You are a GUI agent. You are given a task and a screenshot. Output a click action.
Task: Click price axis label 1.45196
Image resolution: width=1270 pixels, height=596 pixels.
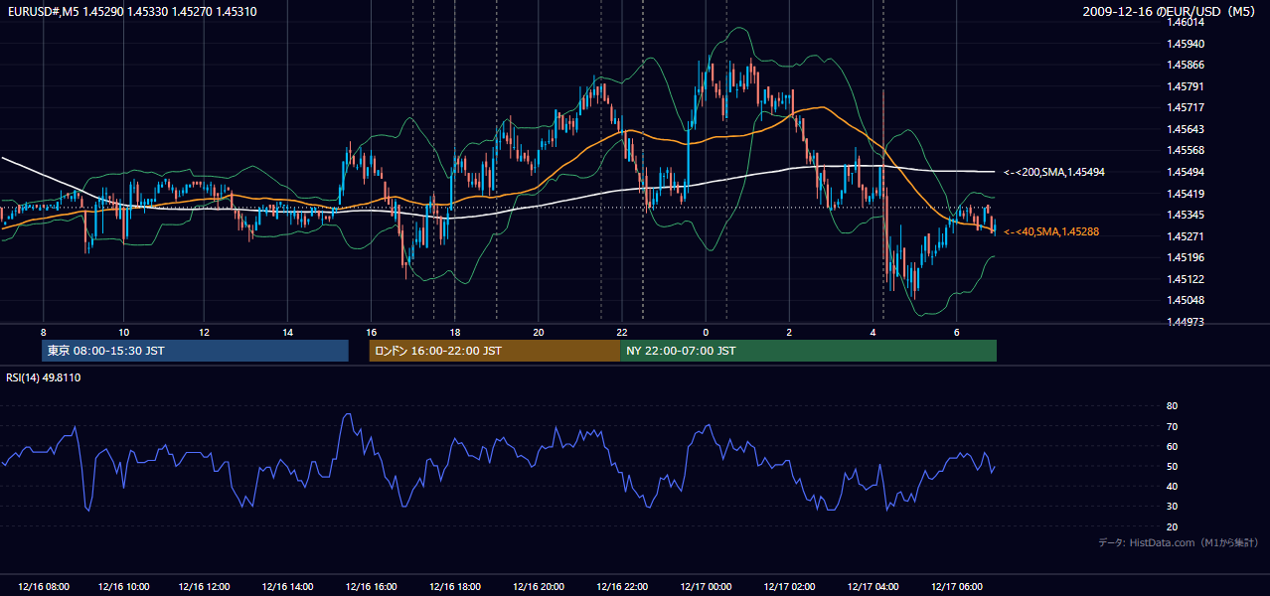pyautogui.click(x=1186, y=257)
